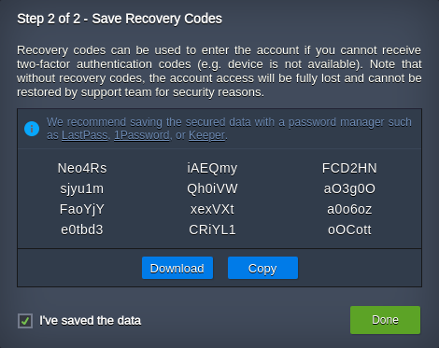
Task: Select recovery code FaoYjY
Action: (82, 209)
